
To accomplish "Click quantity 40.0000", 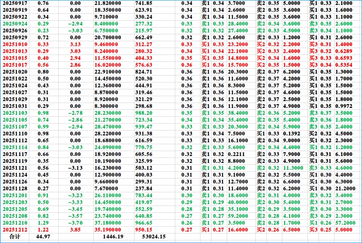I will [x=238, y=202].
